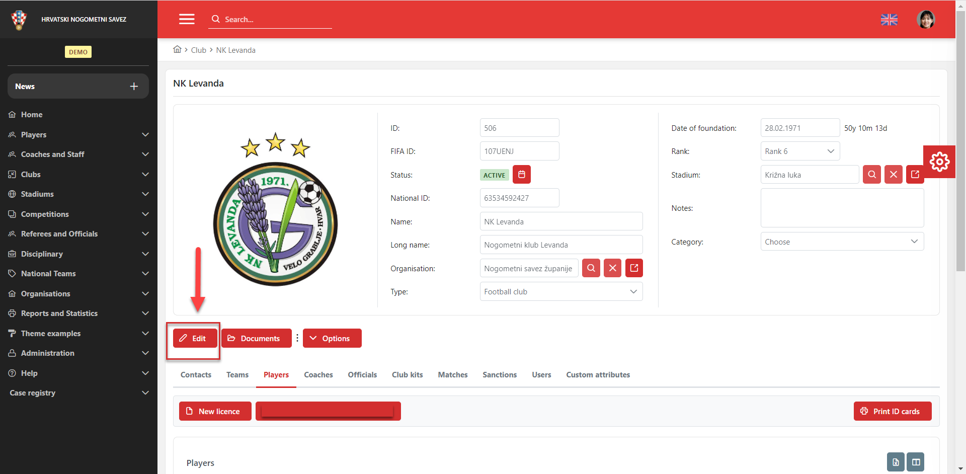This screenshot has height=474, width=966.
Task: Clear the Stadium field with the X icon
Action: tap(893, 175)
